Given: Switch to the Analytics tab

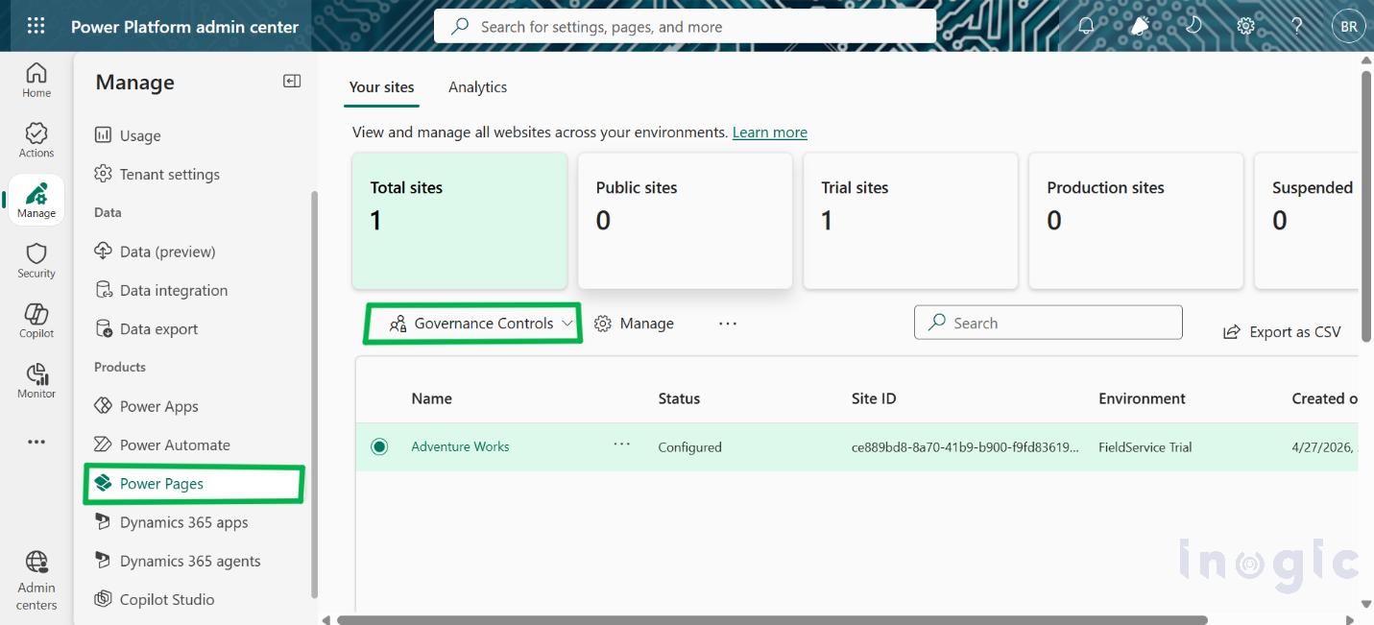Looking at the screenshot, I should pyautogui.click(x=477, y=86).
